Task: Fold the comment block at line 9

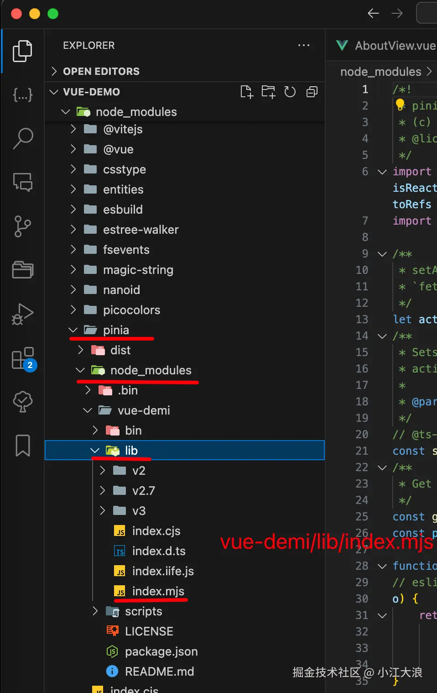Action: coord(382,254)
